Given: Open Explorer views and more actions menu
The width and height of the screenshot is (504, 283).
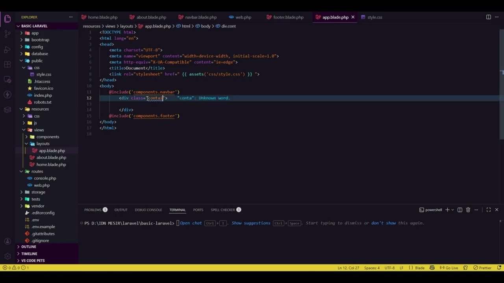Looking at the screenshot, I should click(x=71, y=17).
